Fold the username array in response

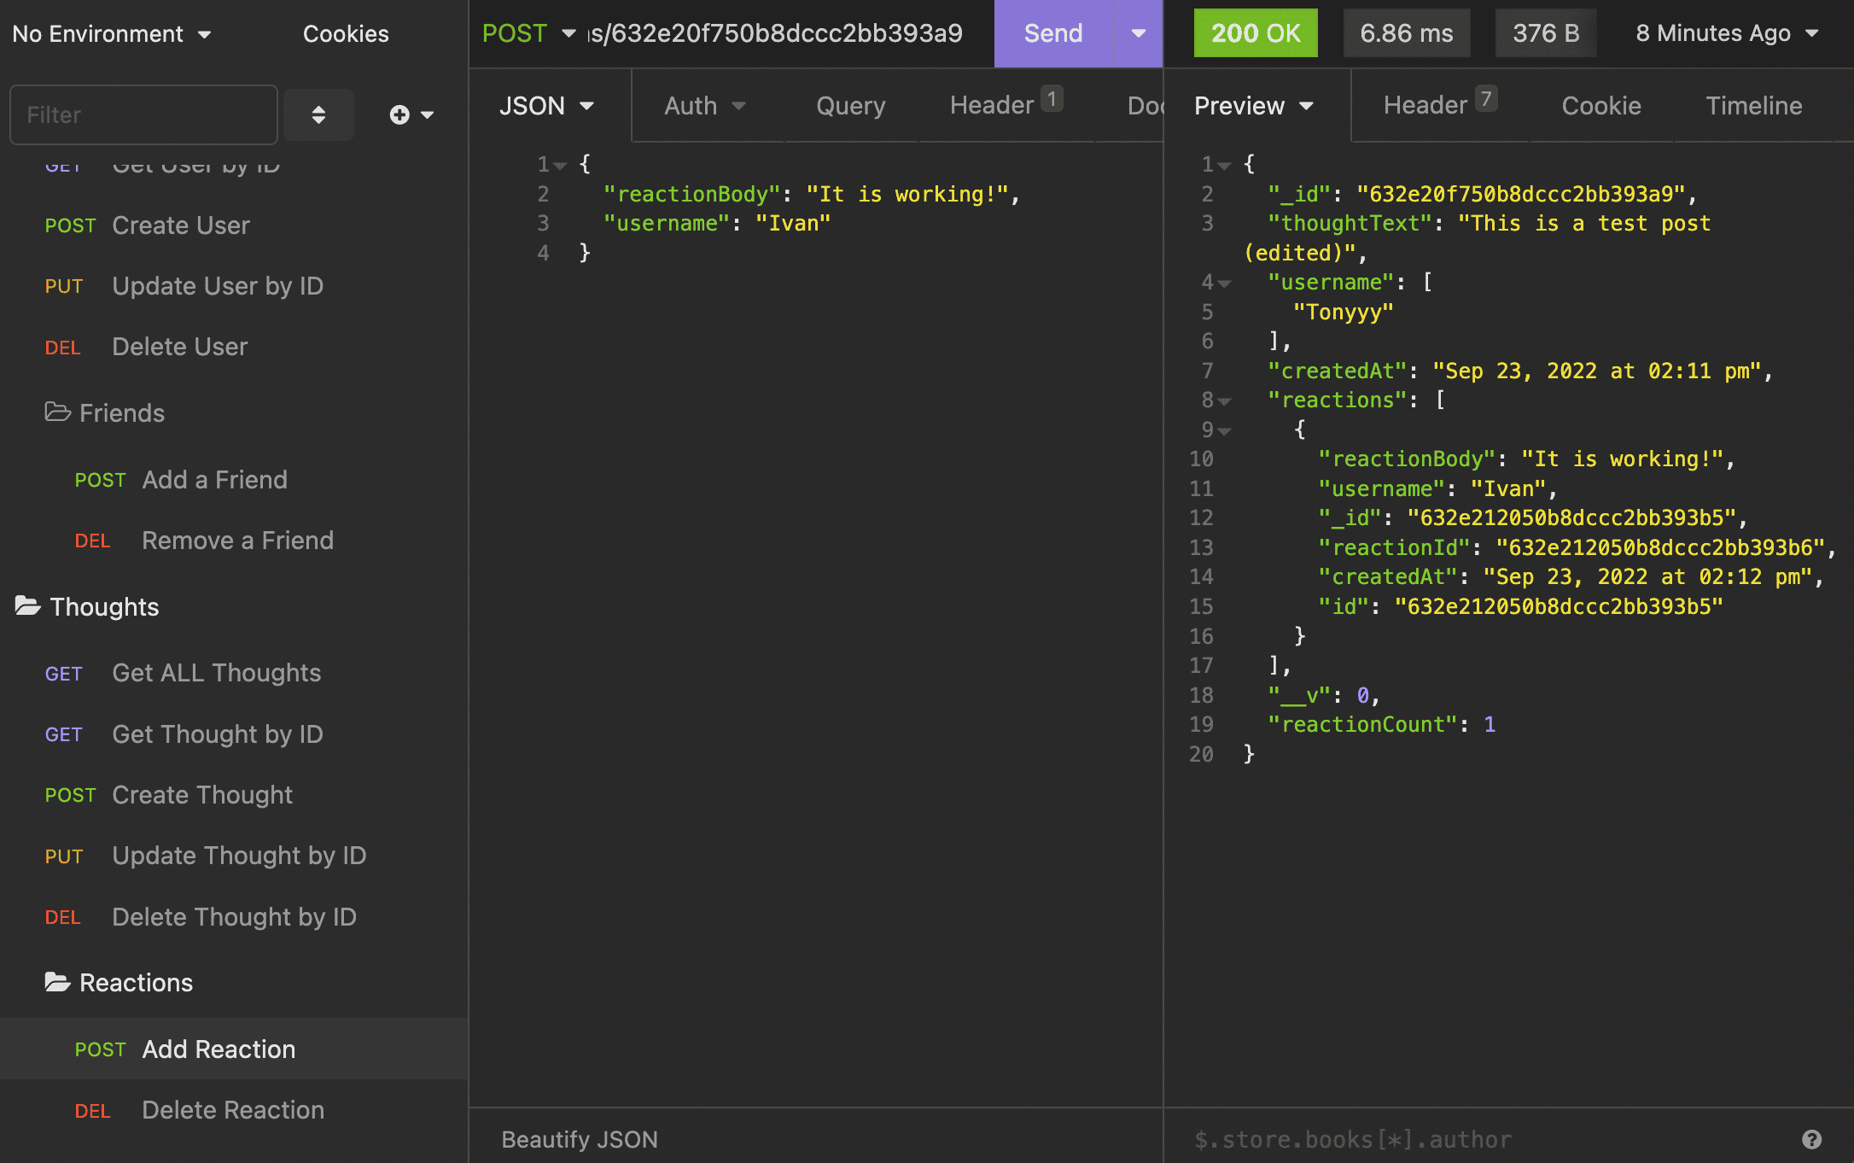click(1225, 283)
